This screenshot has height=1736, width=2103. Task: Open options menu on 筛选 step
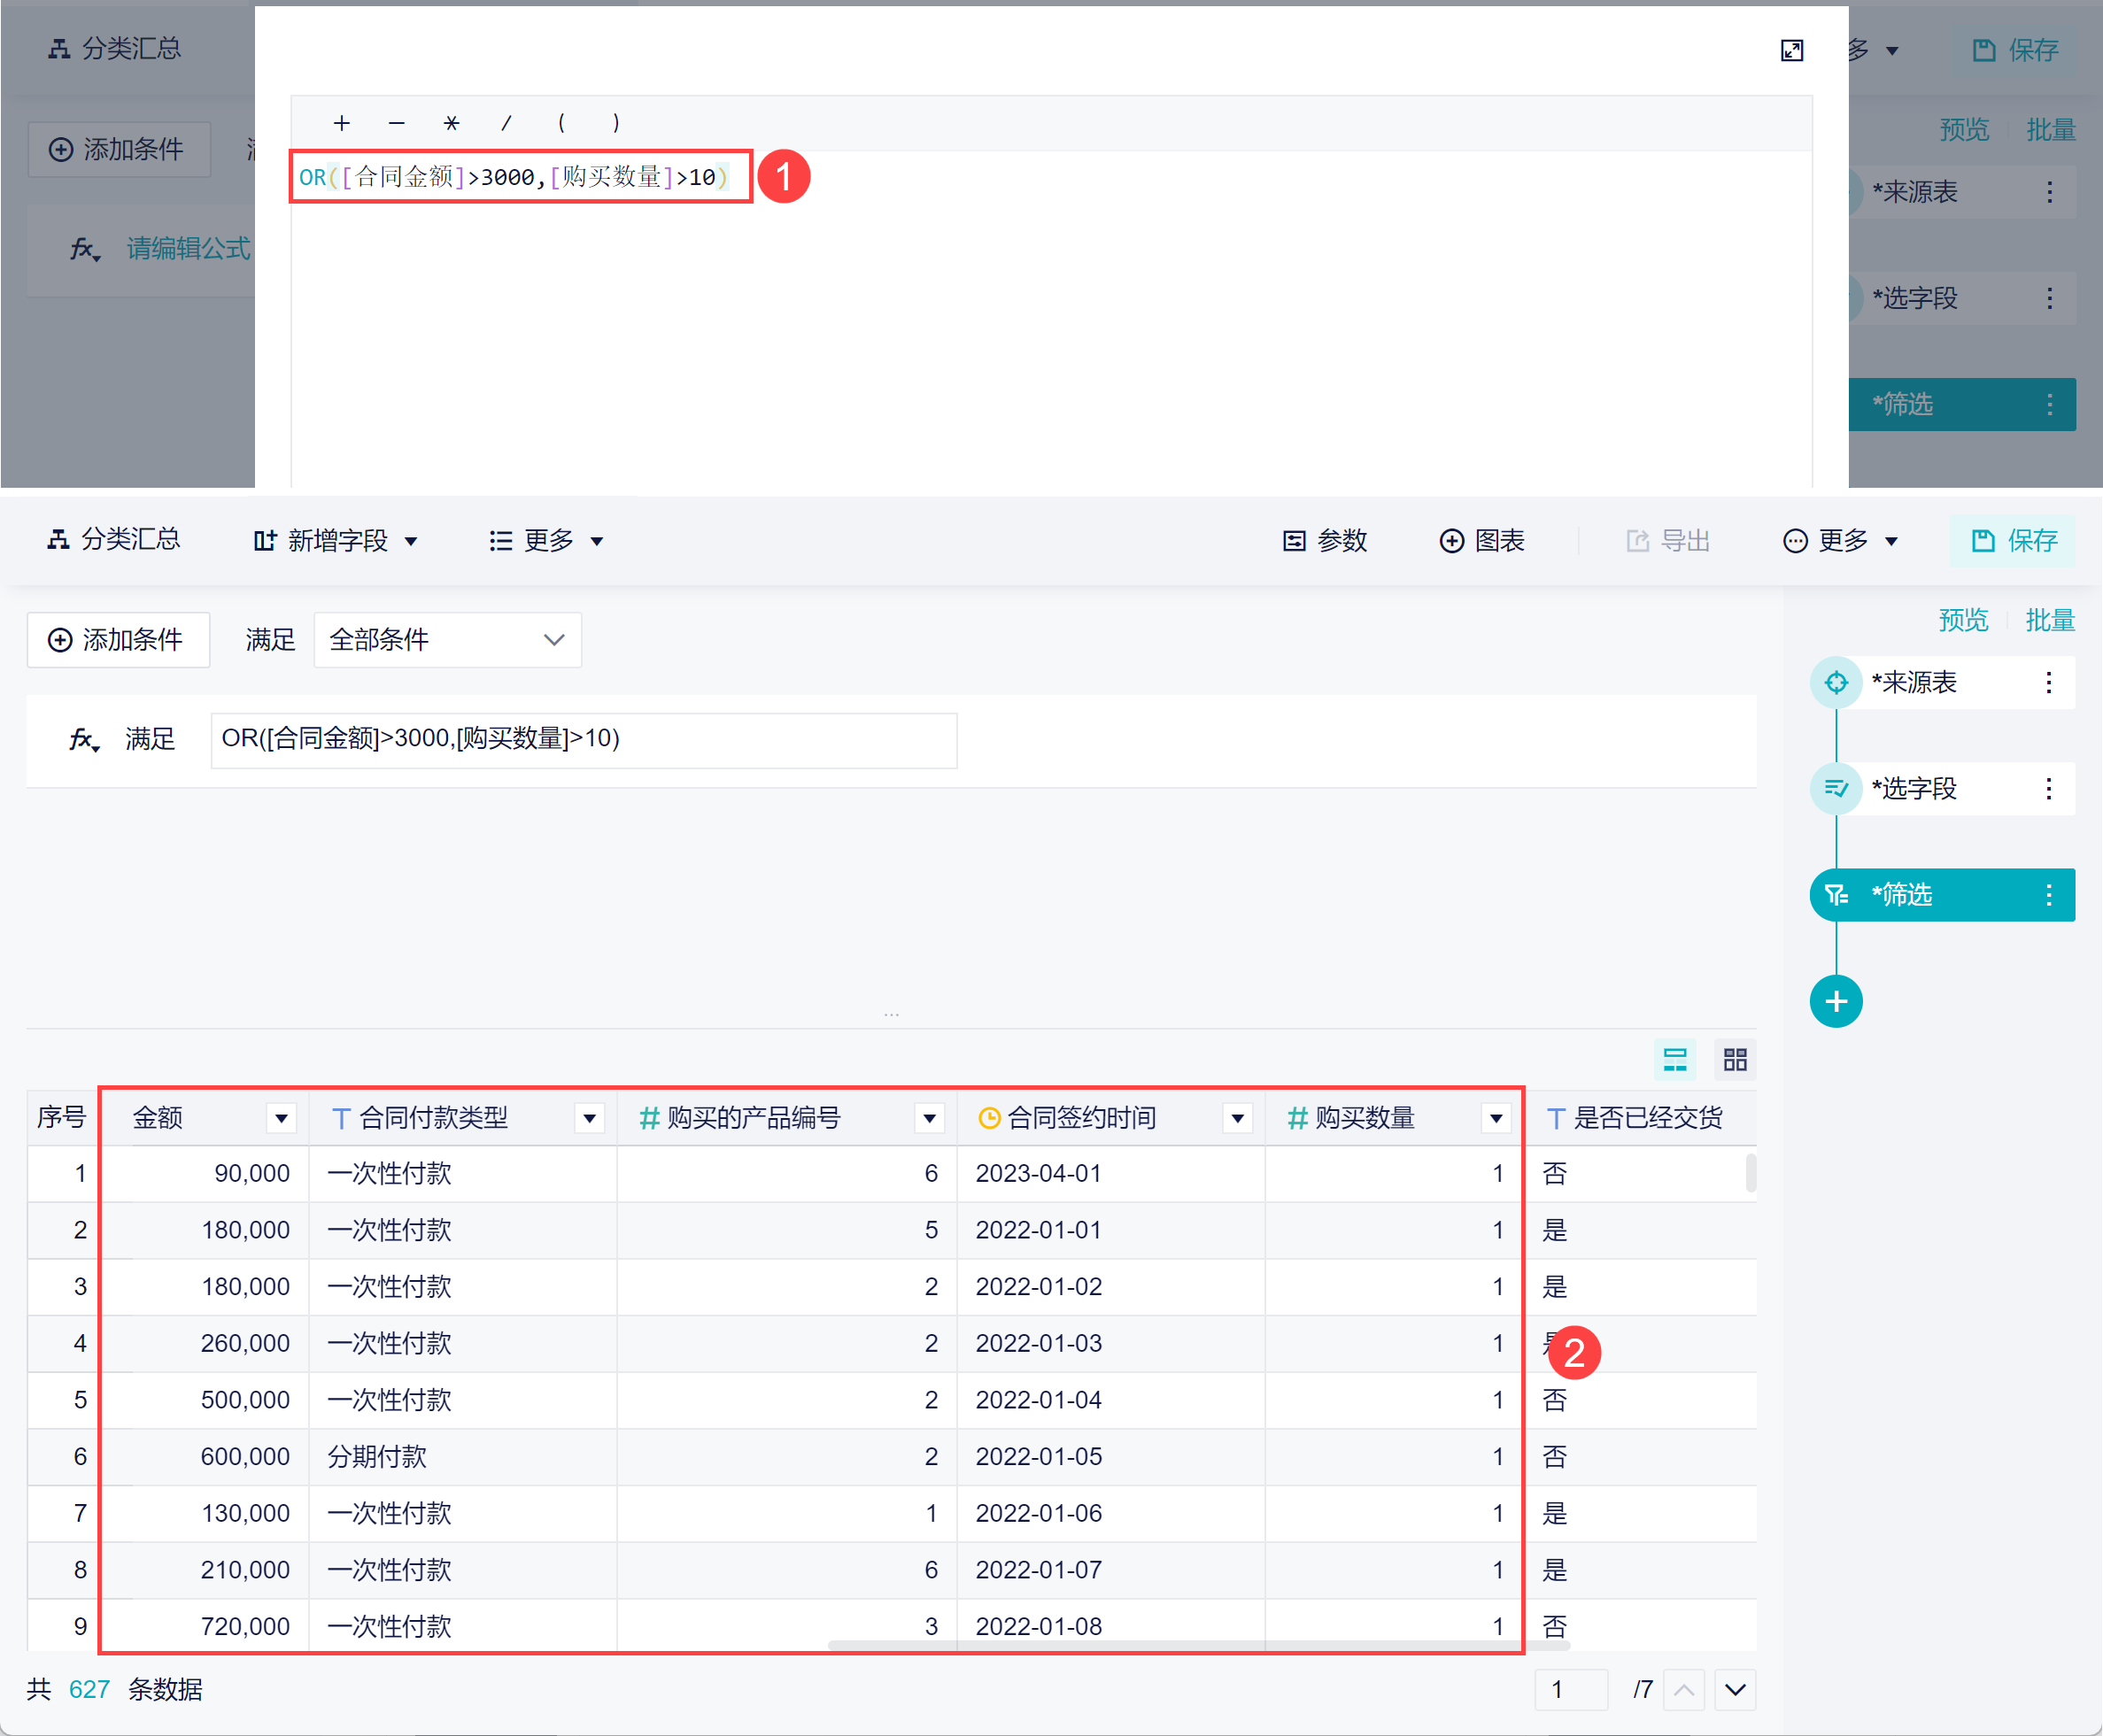coord(2048,894)
